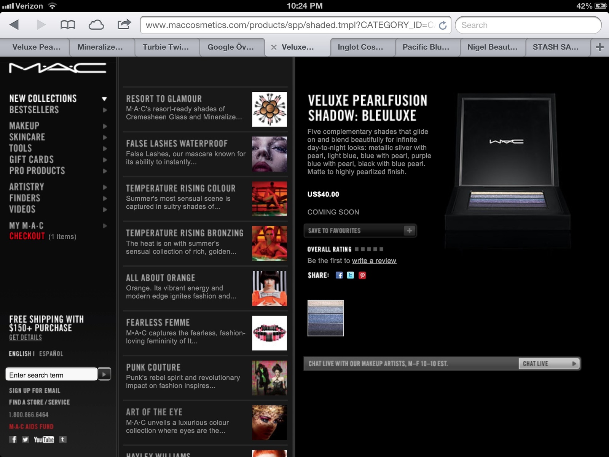
Task: Click the Overall Rating squares
Action: [x=369, y=249]
